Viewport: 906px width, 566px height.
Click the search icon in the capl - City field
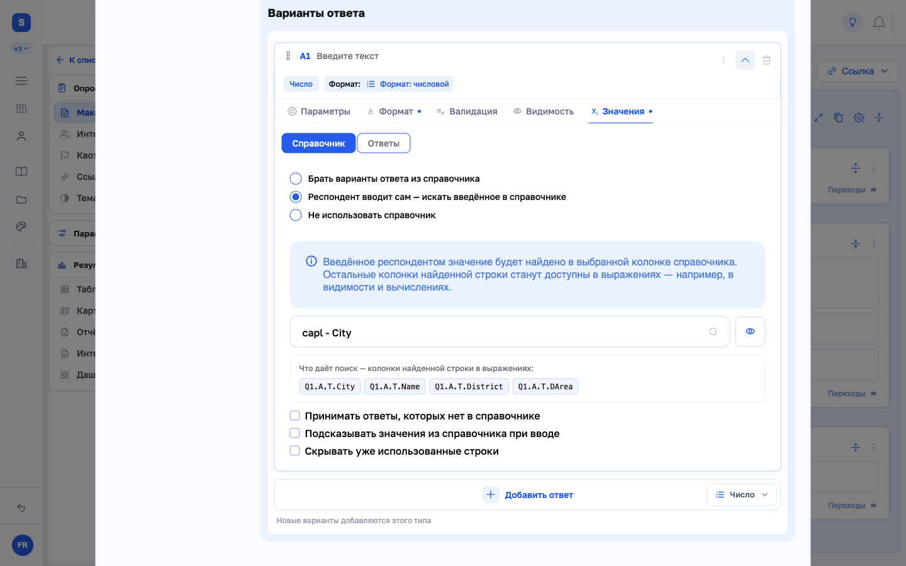point(713,332)
